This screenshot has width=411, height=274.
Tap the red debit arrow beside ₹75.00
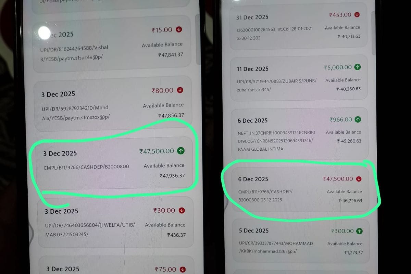[x=183, y=270]
